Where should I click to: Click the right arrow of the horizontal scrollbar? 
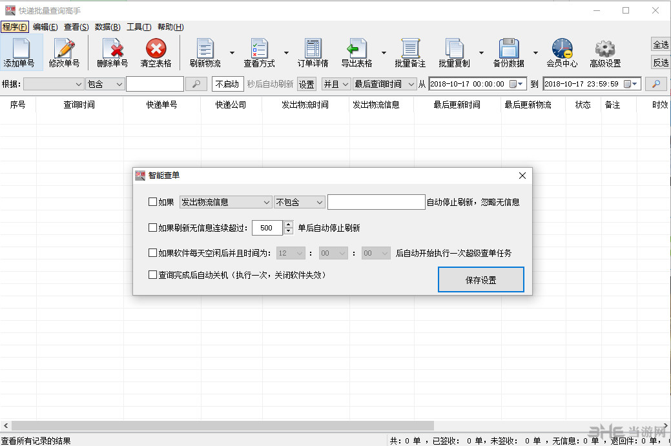point(665,425)
